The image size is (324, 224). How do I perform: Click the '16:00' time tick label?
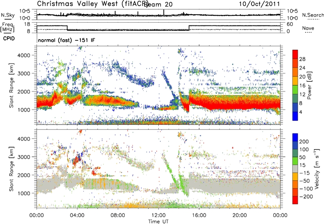coord(199,216)
